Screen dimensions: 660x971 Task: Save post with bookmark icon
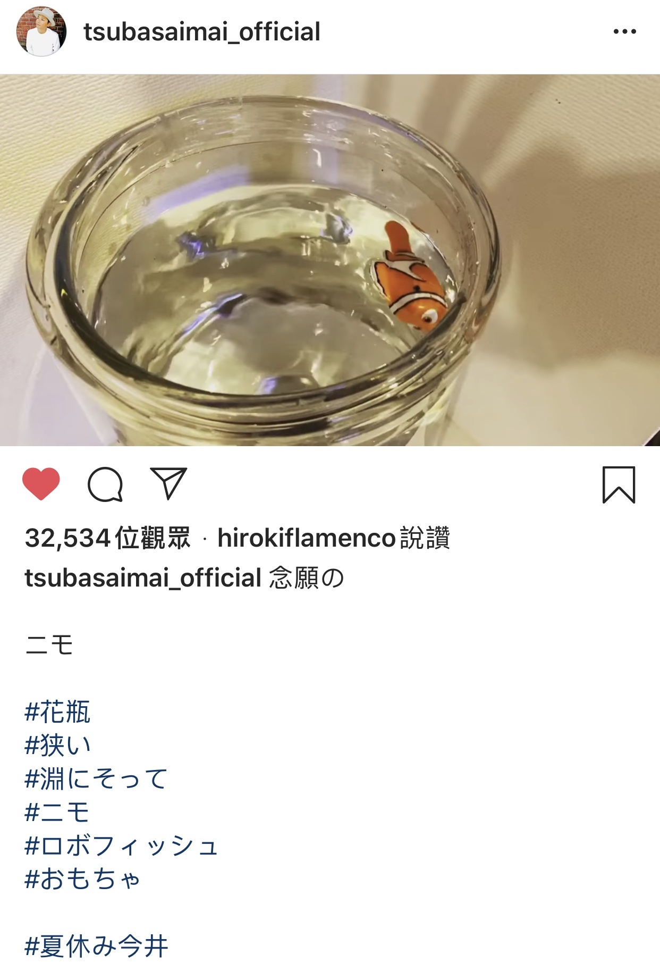[x=619, y=484]
